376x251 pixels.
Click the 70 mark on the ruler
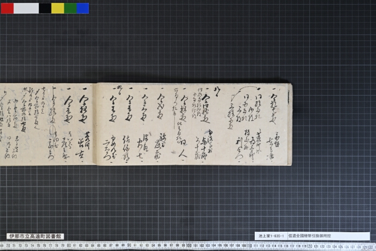pyautogui.click(x=8, y=245)
